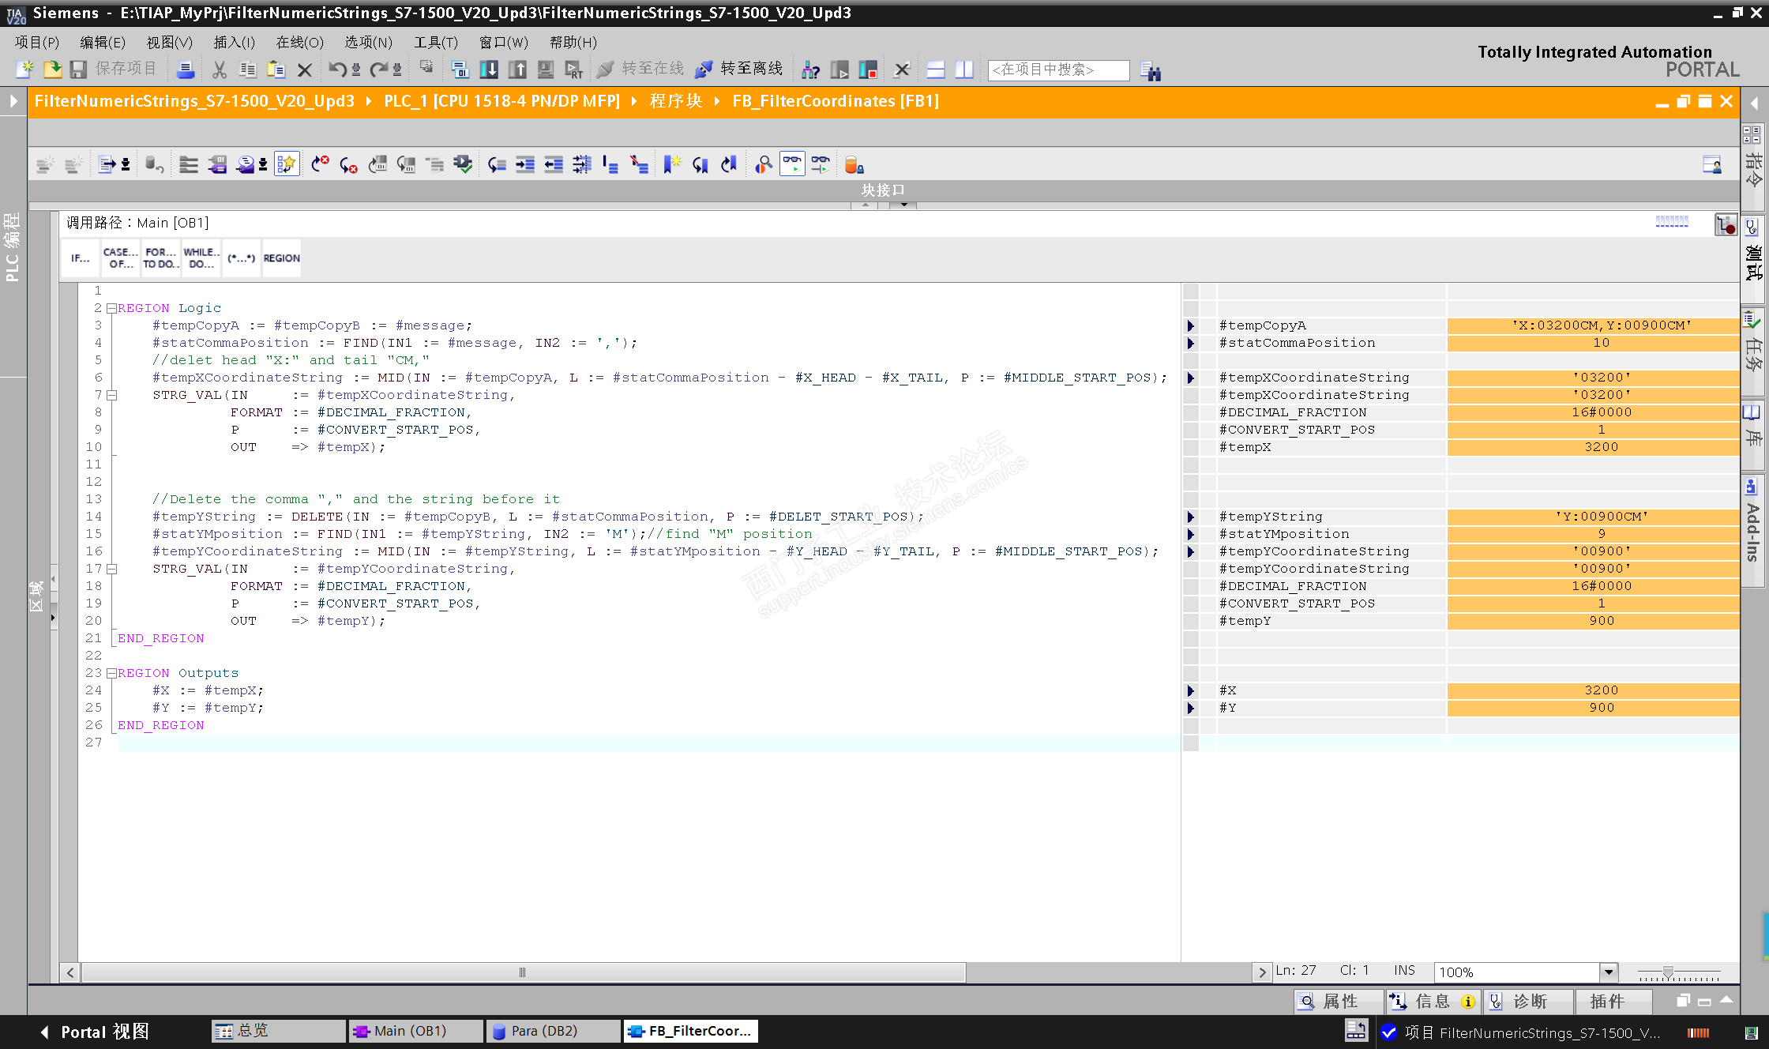Click the Compile icon in main toolbar
Viewport: 1769px width, 1049px height.
point(460,70)
